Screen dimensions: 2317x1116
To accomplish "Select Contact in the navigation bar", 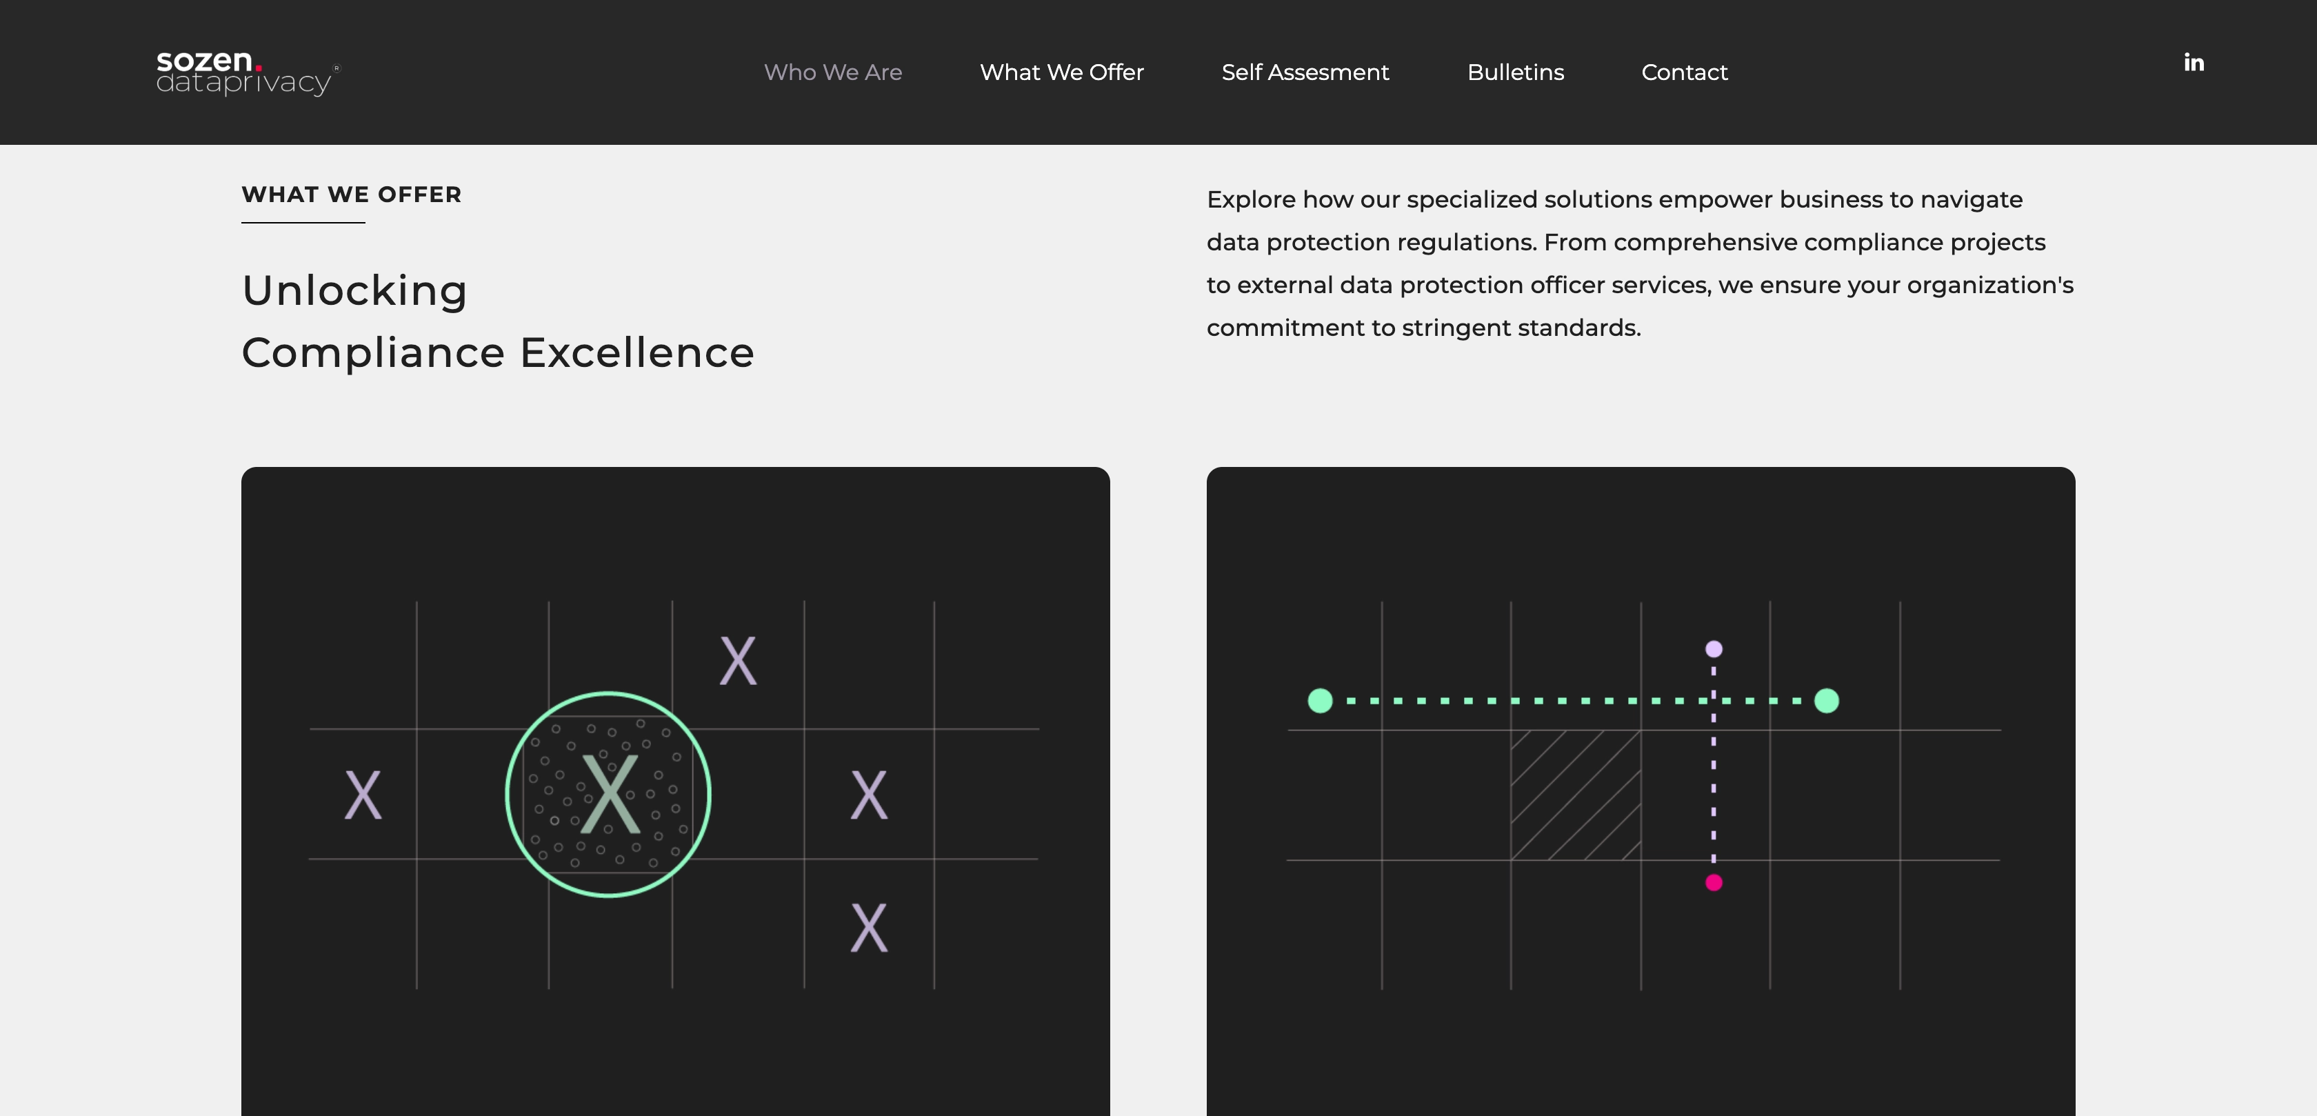I will click(x=1685, y=72).
